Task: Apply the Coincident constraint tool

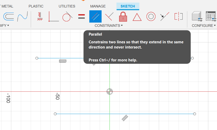Action: click(54, 17)
